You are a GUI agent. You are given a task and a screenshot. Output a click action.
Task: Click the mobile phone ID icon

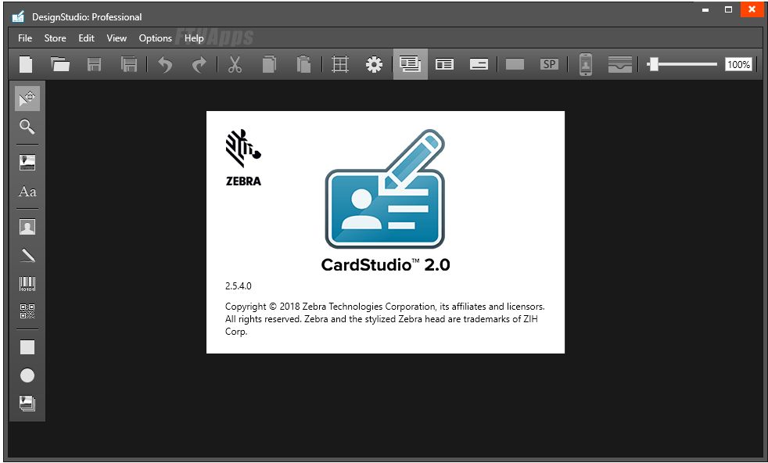pos(586,64)
